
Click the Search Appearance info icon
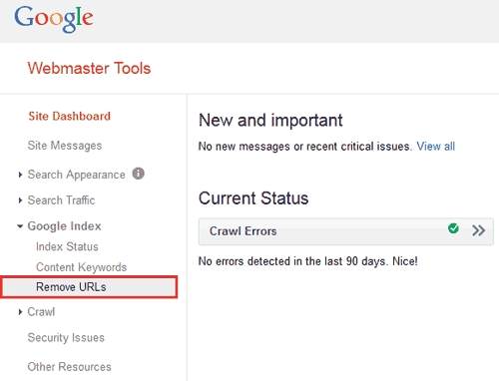tap(139, 174)
